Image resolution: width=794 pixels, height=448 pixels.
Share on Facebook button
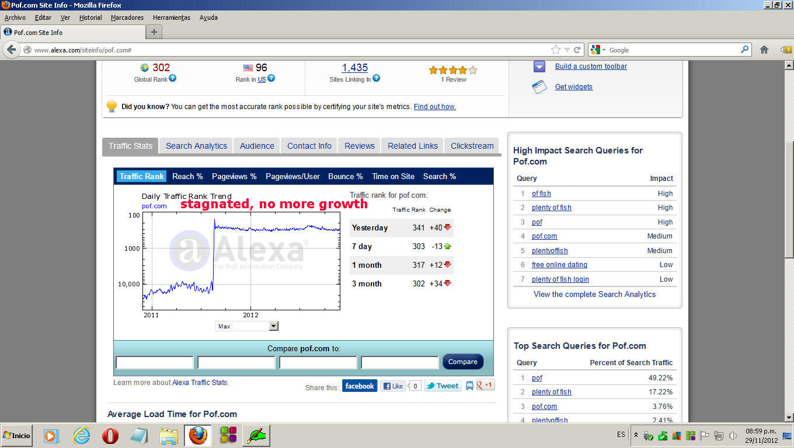(360, 386)
